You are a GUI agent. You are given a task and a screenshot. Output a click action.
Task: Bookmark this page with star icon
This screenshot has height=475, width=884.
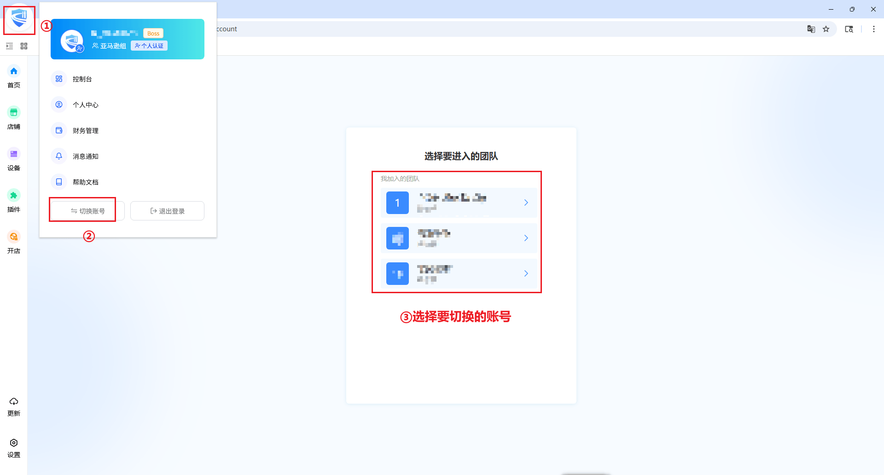pyautogui.click(x=826, y=29)
